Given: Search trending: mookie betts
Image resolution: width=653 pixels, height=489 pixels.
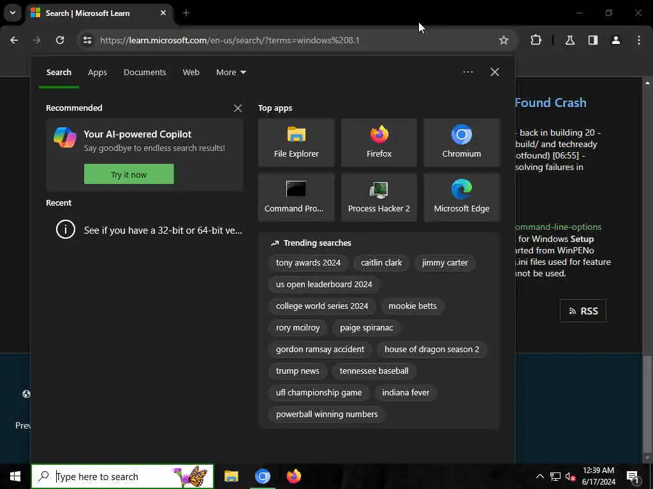Looking at the screenshot, I should [413, 306].
